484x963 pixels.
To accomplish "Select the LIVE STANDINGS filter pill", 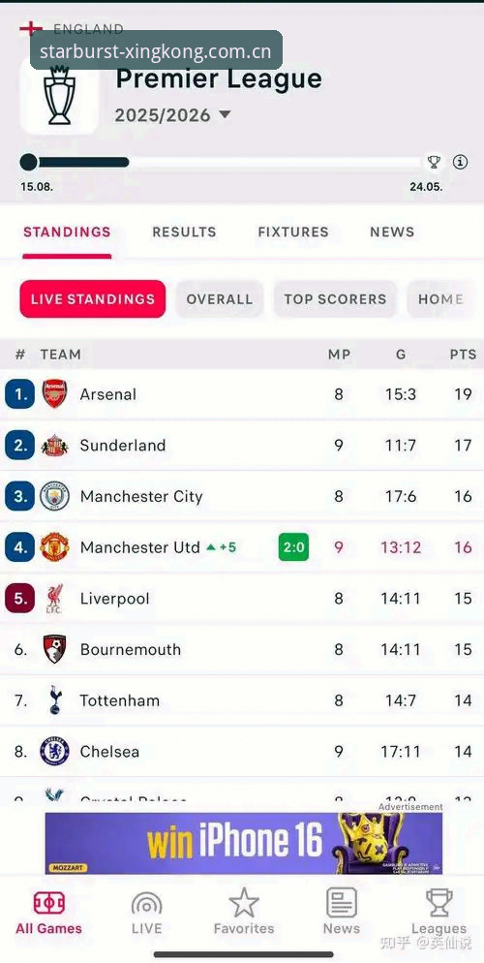I will tap(93, 299).
